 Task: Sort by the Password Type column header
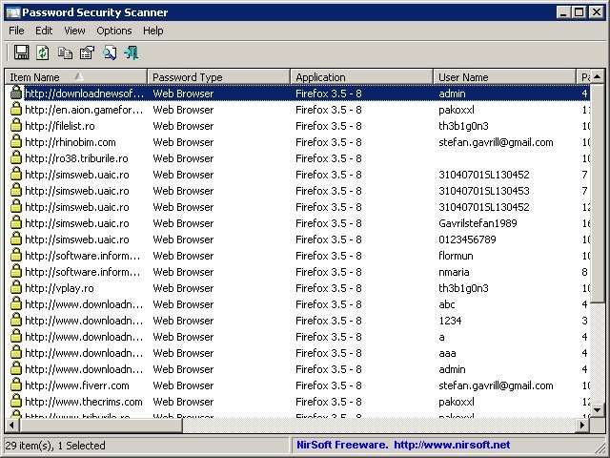tap(218, 76)
